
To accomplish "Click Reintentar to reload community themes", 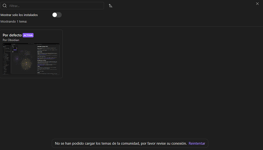I will click(197, 144).
